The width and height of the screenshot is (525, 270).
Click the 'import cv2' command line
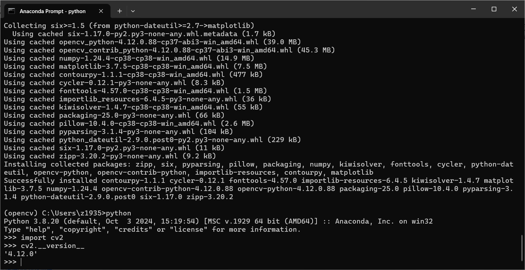(x=42, y=237)
